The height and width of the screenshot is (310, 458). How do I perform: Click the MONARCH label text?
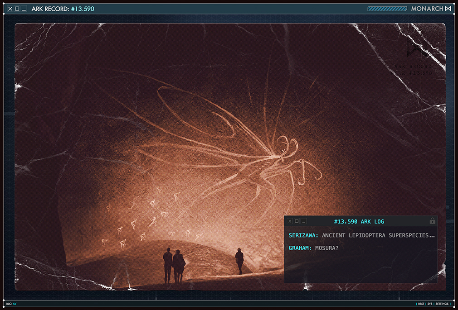[x=427, y=9]
